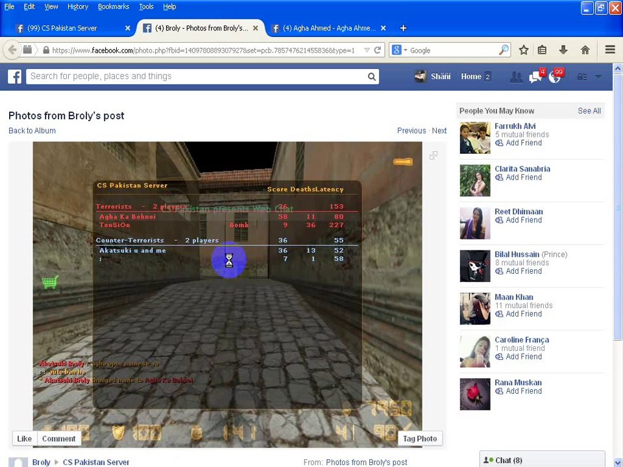Open the Firefox hamburger menu
This screenshot has height=467, width=623.
pyautogui.click(x=610, y=50)
